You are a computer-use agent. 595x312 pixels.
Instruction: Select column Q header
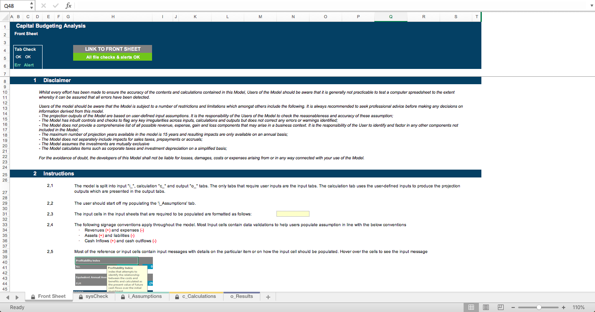[390, 17]
